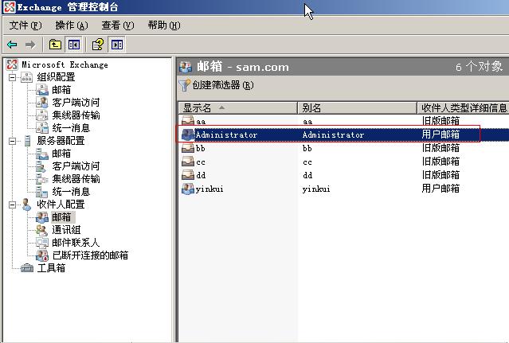Select the 通讯组 icon in the tree

43,230
